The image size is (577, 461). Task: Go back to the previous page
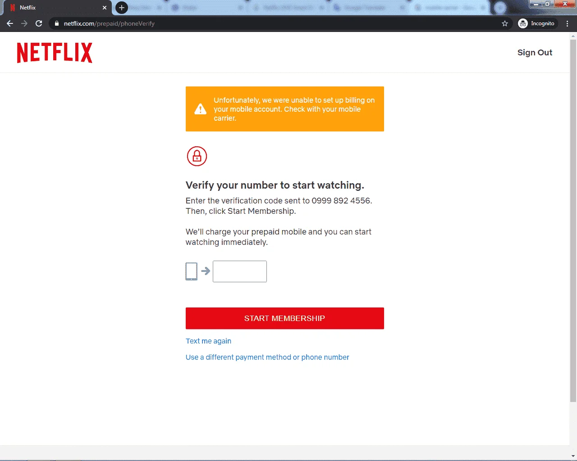10,23
